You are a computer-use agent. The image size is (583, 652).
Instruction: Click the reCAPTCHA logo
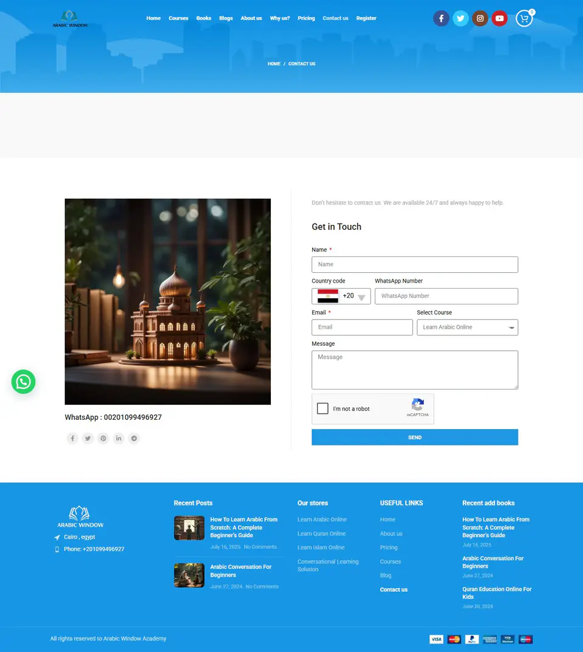tap(418, 405)
